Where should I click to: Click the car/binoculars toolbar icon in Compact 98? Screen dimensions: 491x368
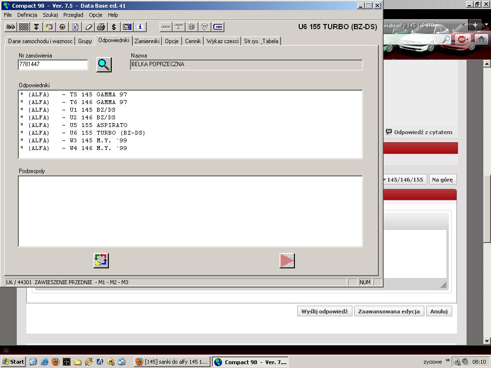pos(11,27)
